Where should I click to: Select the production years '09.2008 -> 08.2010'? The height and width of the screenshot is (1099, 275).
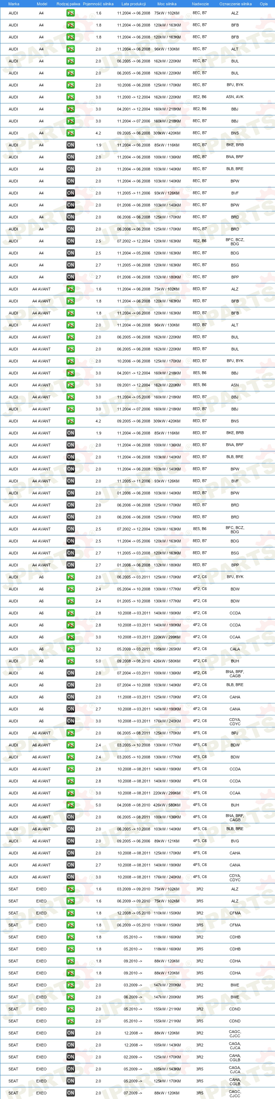(134, 661)
